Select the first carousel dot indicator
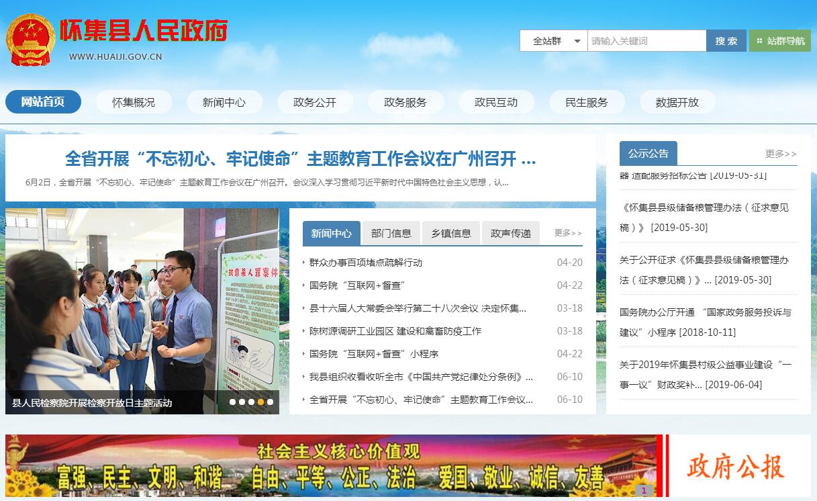 [x=232, y=402]
